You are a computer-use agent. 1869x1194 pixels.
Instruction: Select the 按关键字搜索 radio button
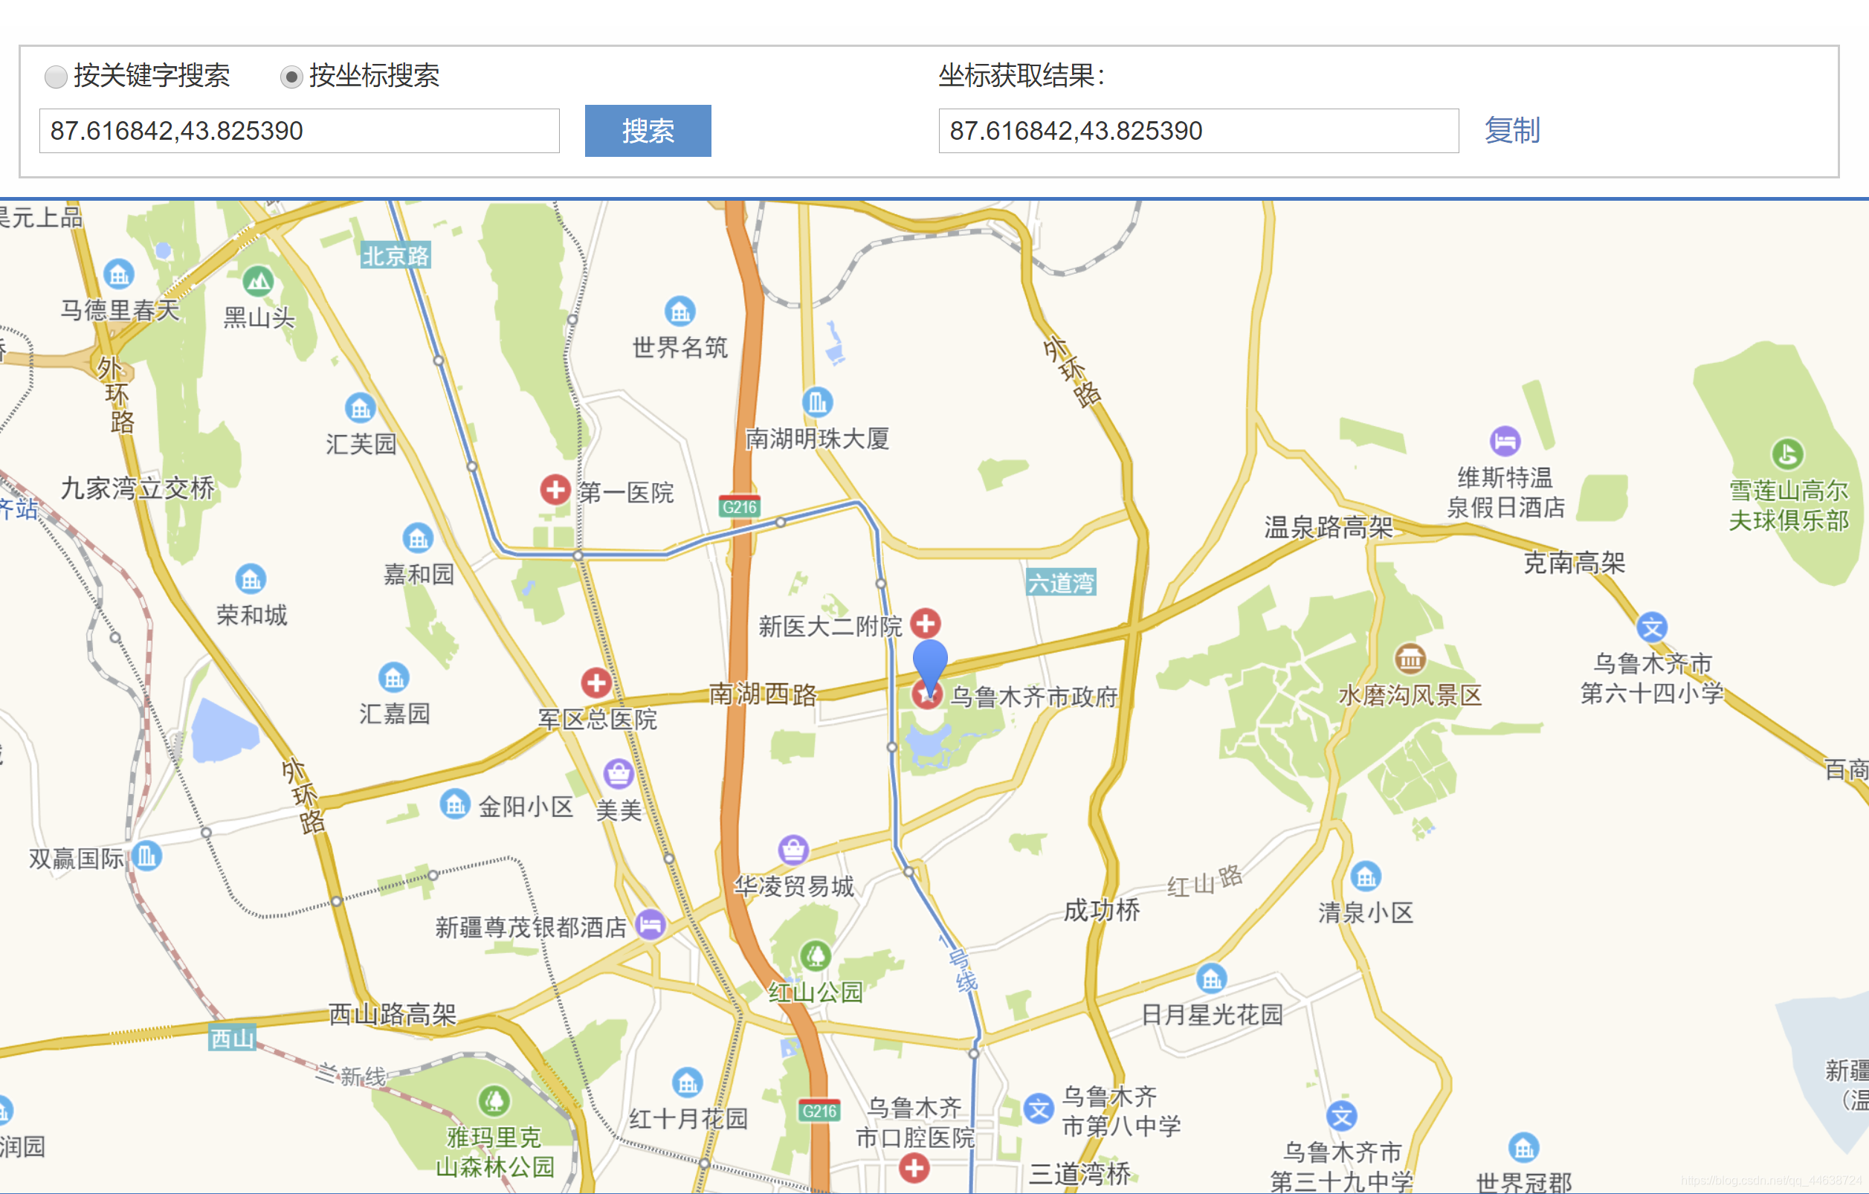[x=56, y=76]
